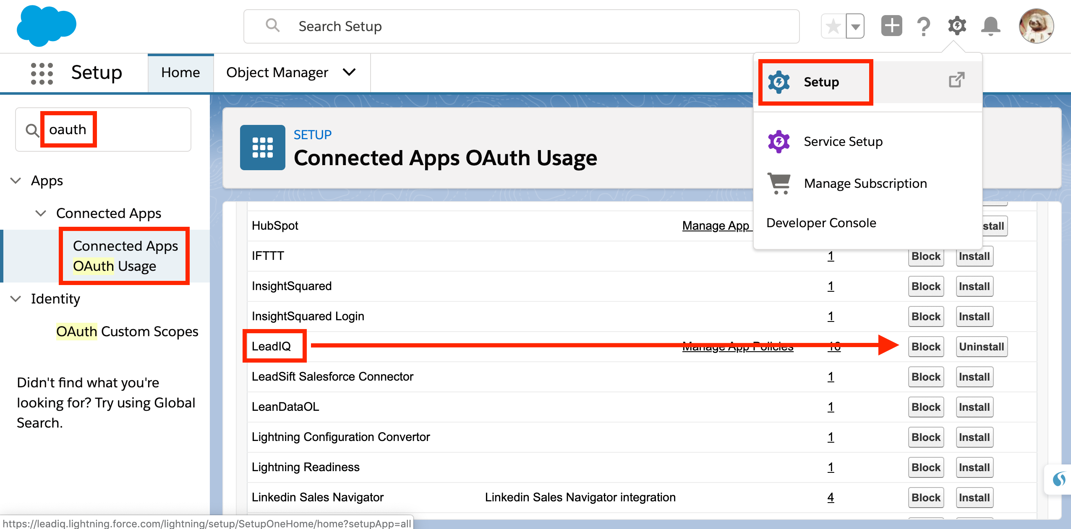
Task: Install the InsightSquared Login app
Action: pyautogui.click(x=974, y=316)
